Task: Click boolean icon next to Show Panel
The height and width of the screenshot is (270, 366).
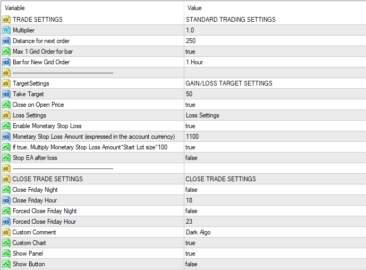Action: 6,254
